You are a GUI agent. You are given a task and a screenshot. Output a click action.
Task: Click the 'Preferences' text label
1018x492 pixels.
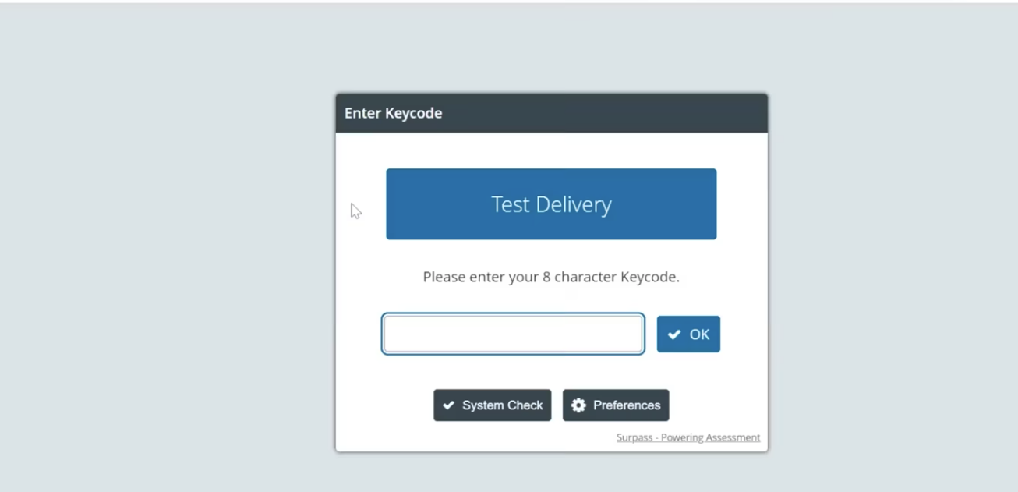coord(627,405)
